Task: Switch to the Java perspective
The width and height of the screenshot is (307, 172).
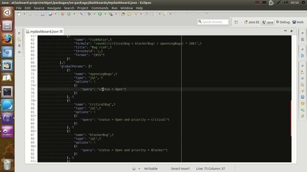Action: tap(268, 22)
